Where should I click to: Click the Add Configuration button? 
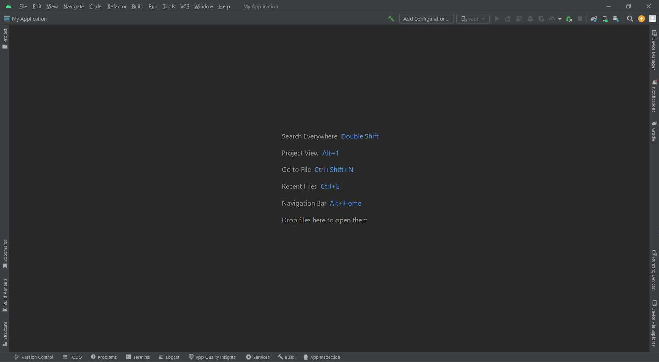point(426,18)
